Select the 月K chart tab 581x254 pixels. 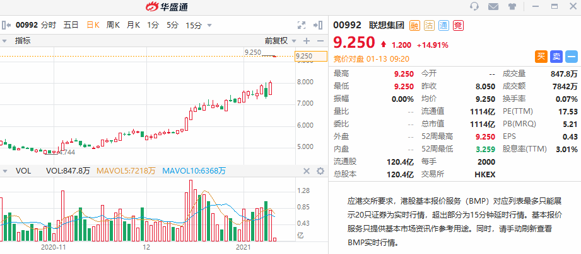(x=133, y=25)
